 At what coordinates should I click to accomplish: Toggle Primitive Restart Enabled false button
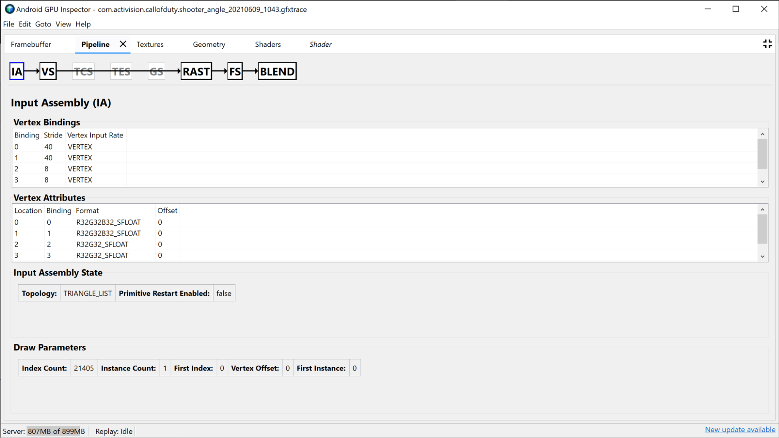224,293
